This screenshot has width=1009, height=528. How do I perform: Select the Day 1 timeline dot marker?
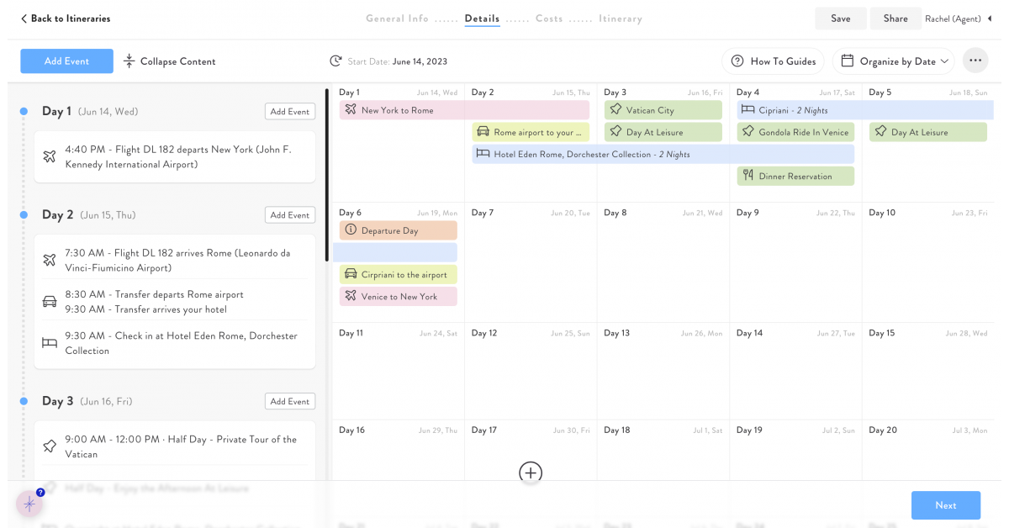click(24, 111)
